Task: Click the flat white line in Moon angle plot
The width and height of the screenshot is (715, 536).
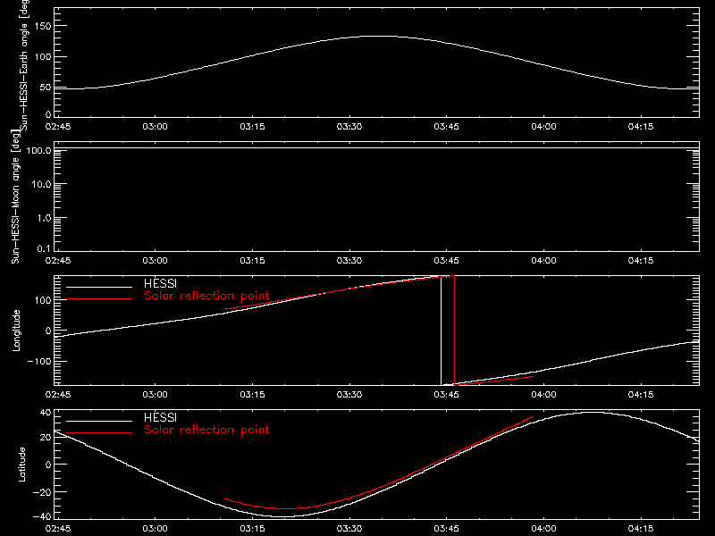Action: click(376, 148)
